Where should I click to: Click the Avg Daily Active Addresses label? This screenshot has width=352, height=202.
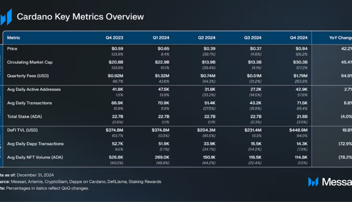[34, 89]
